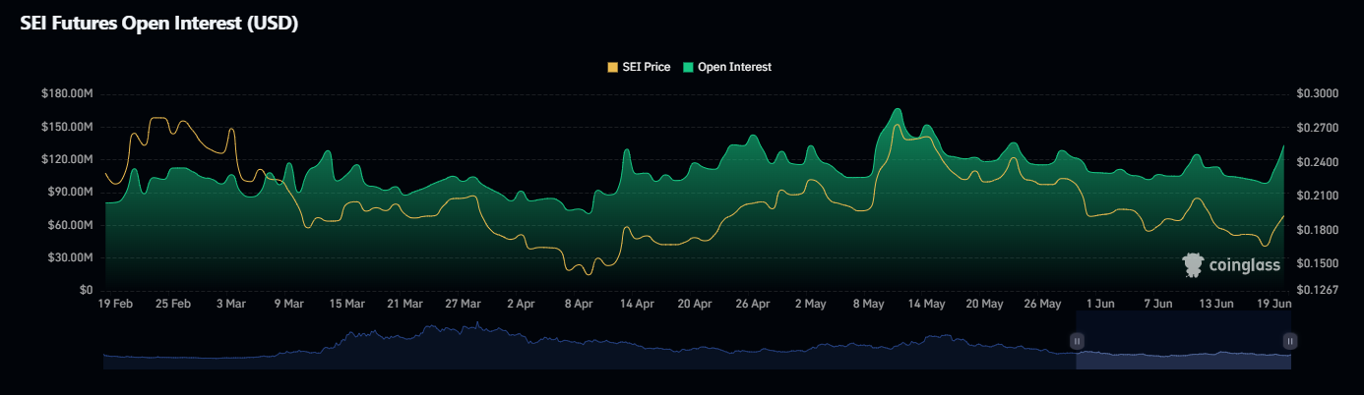Click the $0.1267 right axis label
Image resolution: width=1364 pixels, height=395 pixels.
click(1319, 290)
